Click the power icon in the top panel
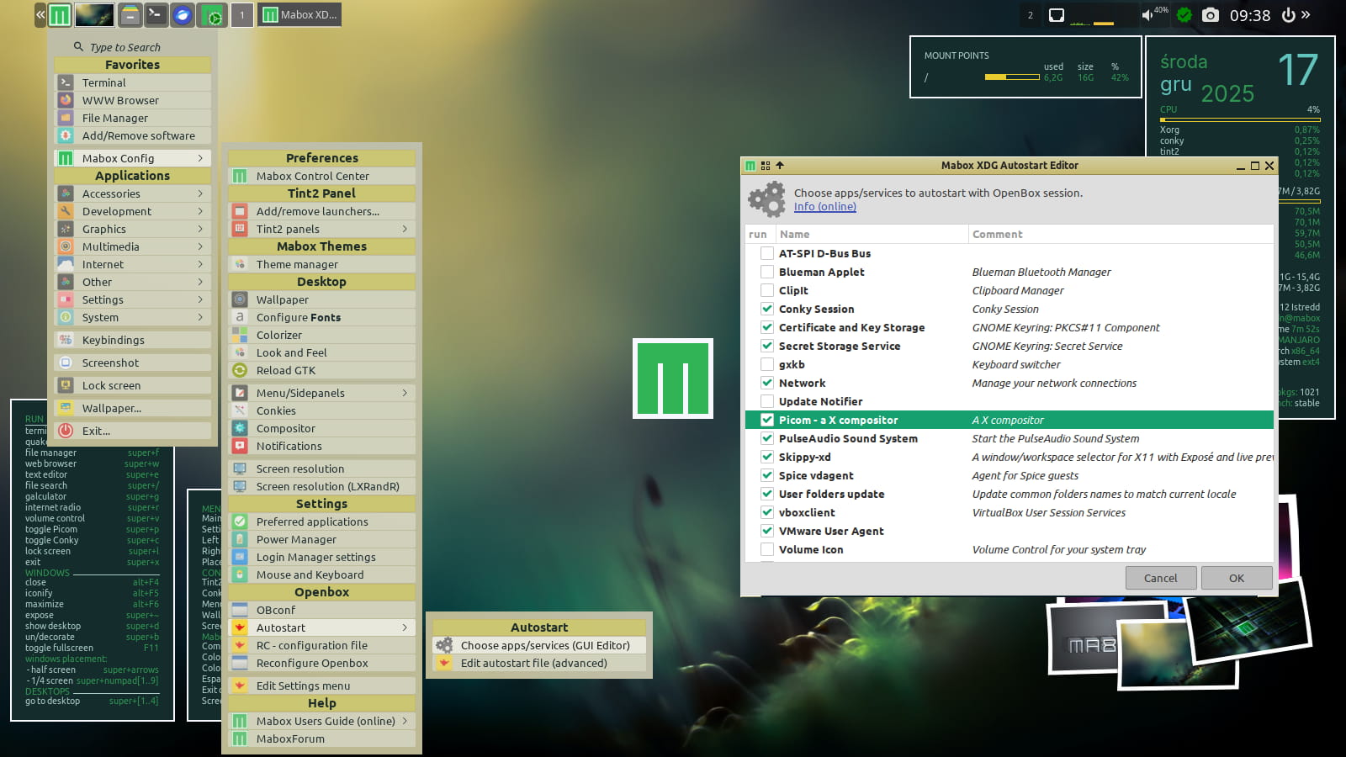Image resolution: width=1346 pixels, height=757 pixels. coord(1288,15)
